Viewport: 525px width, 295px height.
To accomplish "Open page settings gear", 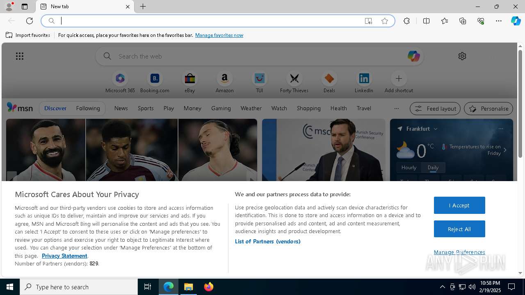I will [x=462, y=56].
